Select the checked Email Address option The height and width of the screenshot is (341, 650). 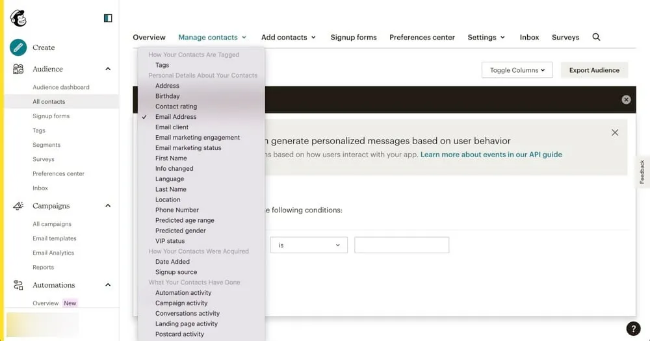pos(175,117)
